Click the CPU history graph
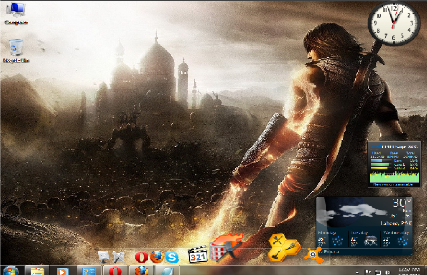Screen dimensions: 427x275 click(x=394, y=177)
